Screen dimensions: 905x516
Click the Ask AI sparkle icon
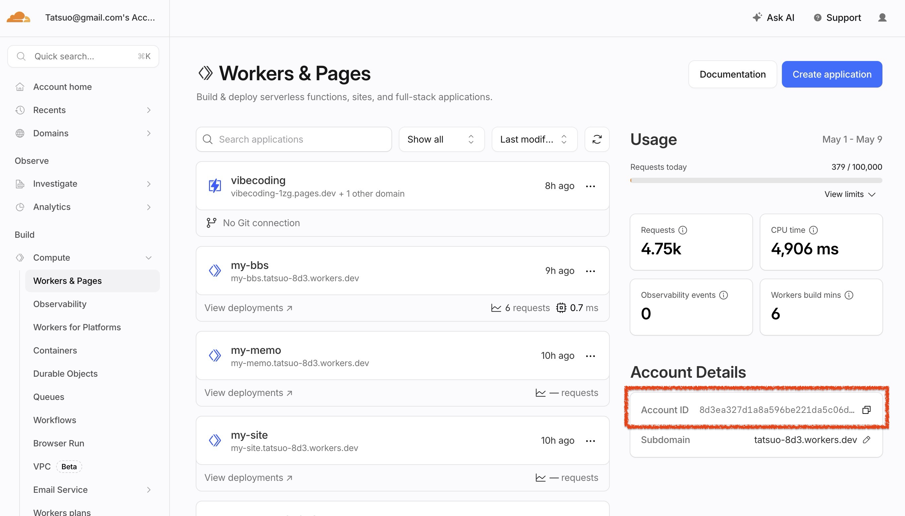[x=757, y=17]
